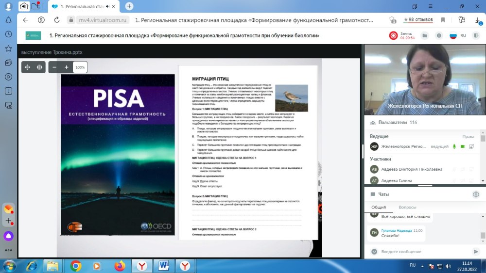
Task: Open Internet Explorer from taskbar
Action: click(x=32, y=266)
